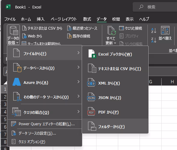Click the folder file icon
Image resolution: width=177 pixels, height=150 pixels.
coord(92,126)
